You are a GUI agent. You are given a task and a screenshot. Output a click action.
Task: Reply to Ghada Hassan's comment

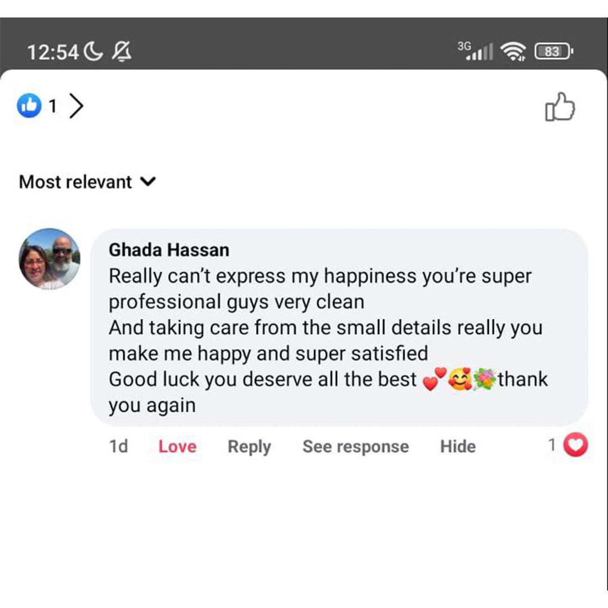coord(249,446)
